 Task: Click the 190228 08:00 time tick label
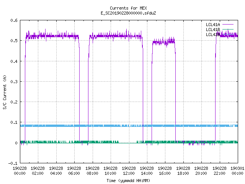coord(93,171)
